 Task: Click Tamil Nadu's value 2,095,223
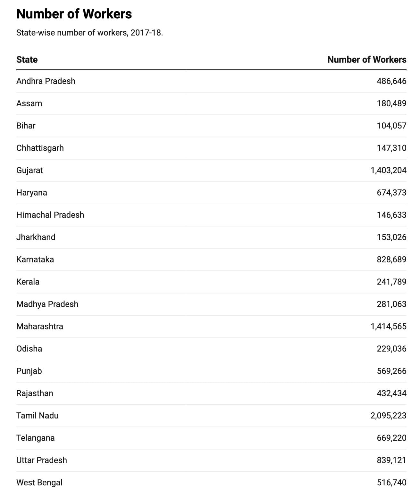tap(388, 416)
